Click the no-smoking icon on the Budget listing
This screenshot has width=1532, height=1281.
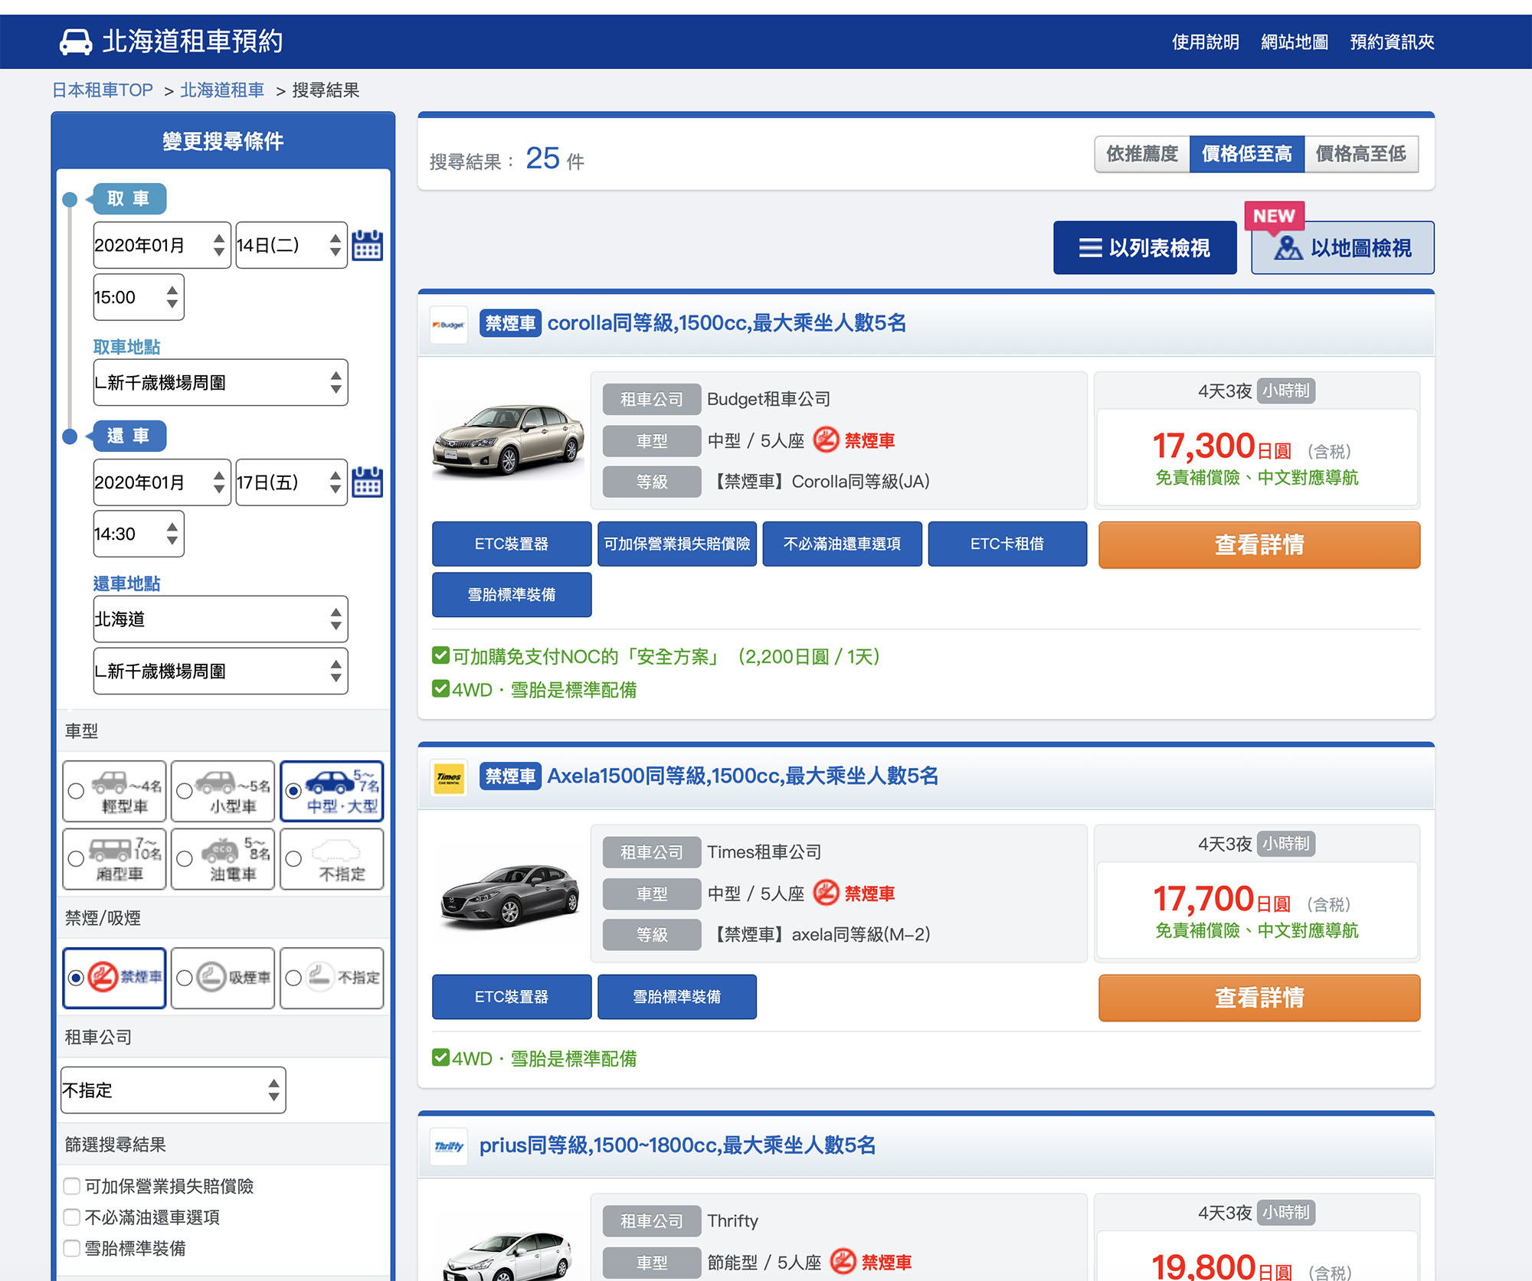pos(826,440)
